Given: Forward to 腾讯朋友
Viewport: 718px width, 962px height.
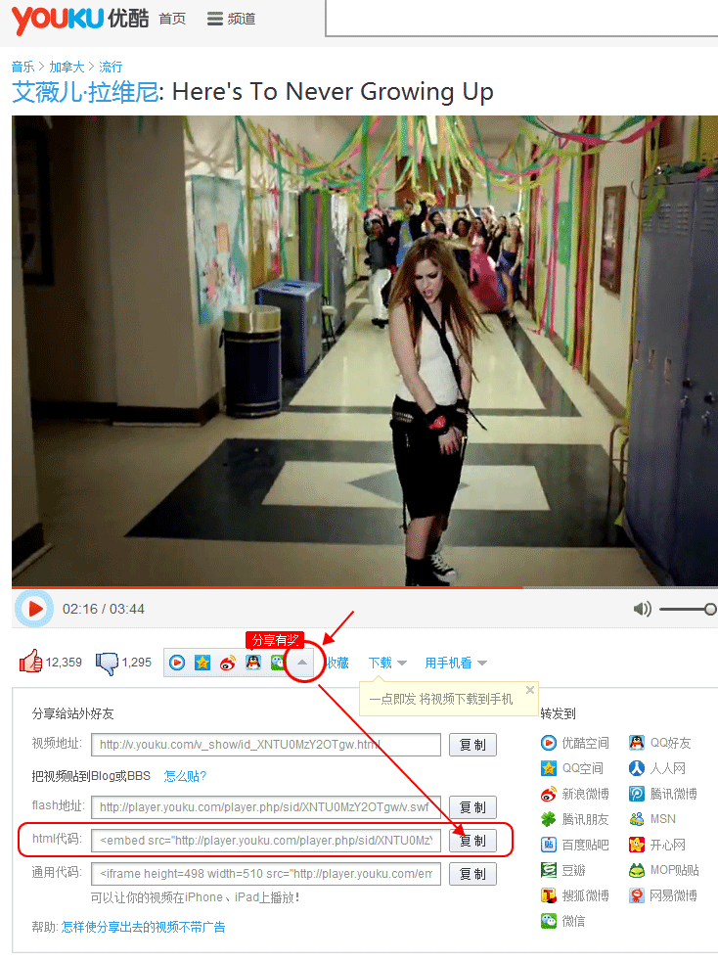Looking at the screenshot, I should click(574, 819).
